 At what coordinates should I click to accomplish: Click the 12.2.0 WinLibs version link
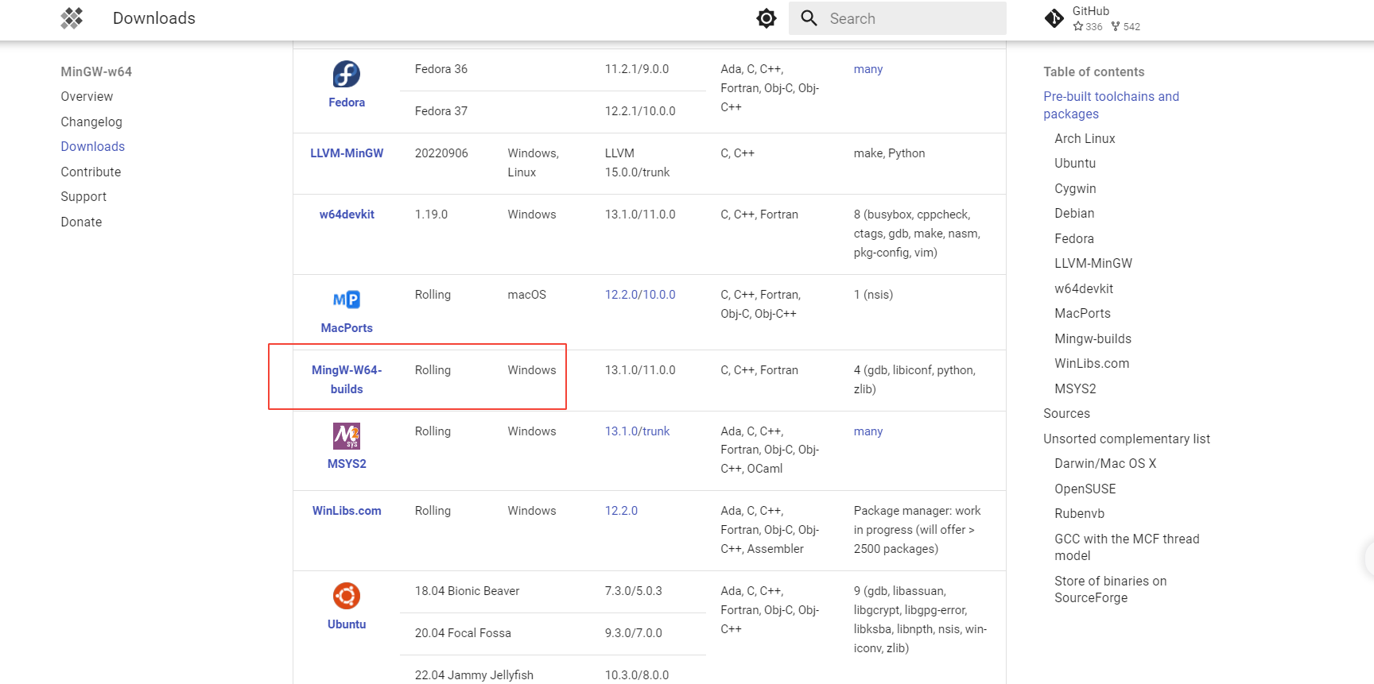621,511
